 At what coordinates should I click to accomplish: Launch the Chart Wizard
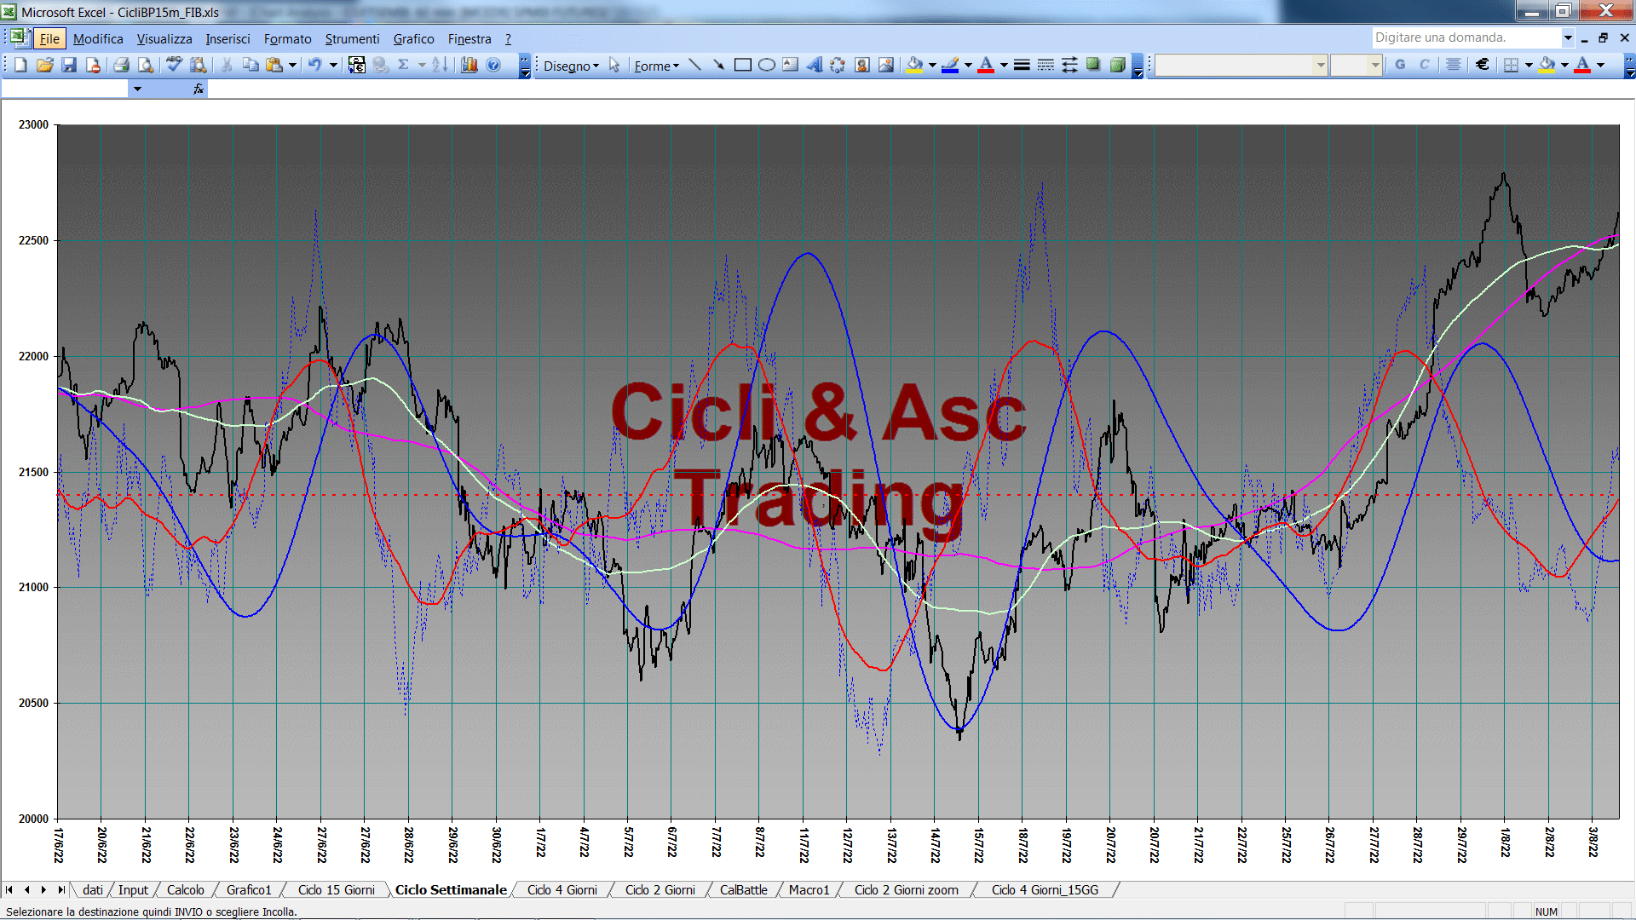(x=469, y=65)
